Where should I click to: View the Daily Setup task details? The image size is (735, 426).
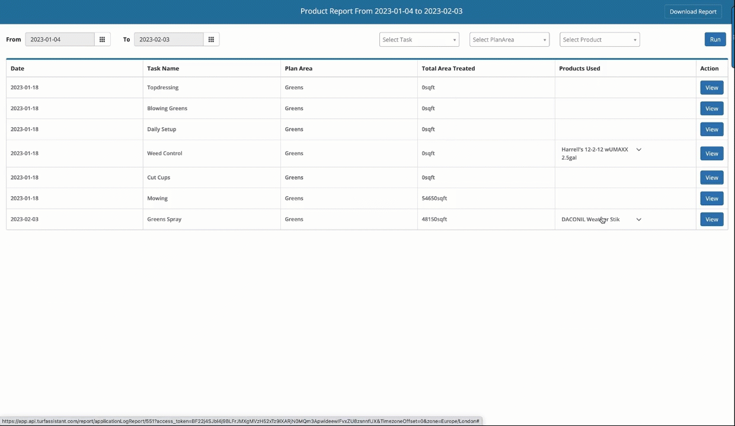point(711,129)
